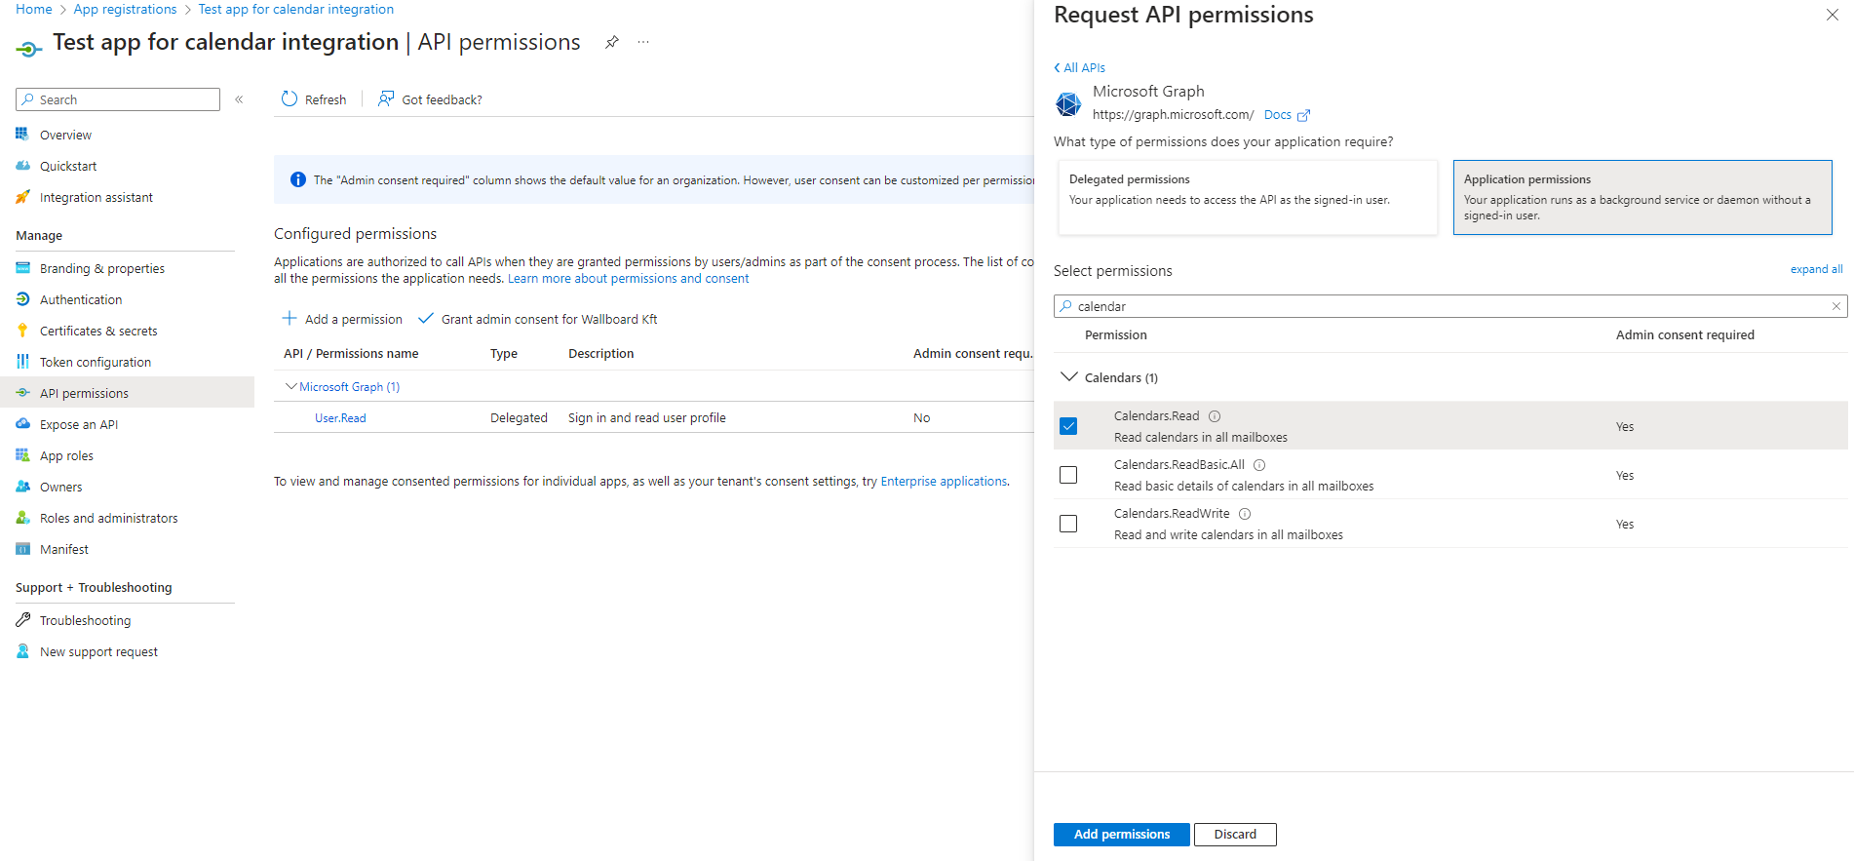Click the Discard button

point(1235,835)
